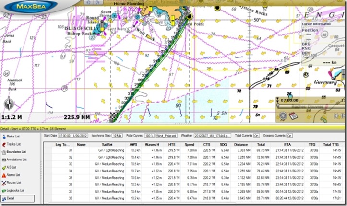Click the 'Speed' column header
The width and height of the screenshot is (347, 206).
190,145
